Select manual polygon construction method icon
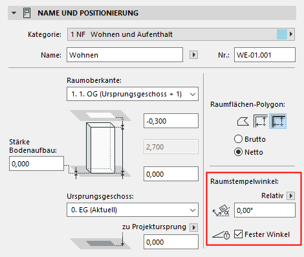Image resolution: width=304 pixels, height=257 pixels. (243, 121)
